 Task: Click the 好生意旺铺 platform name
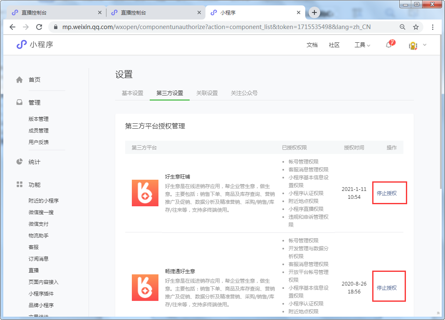[177, 177]
